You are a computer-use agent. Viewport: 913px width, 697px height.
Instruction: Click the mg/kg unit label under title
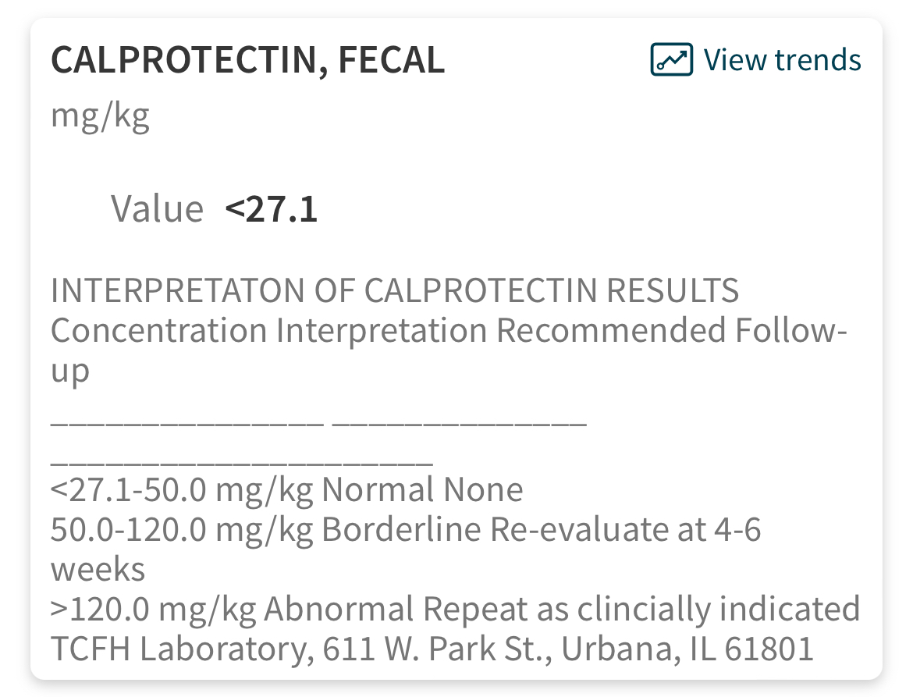pos(100,116)
